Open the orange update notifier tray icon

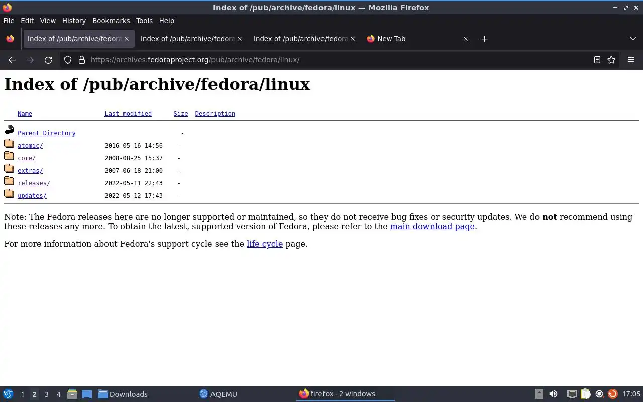tap(612, 394)
